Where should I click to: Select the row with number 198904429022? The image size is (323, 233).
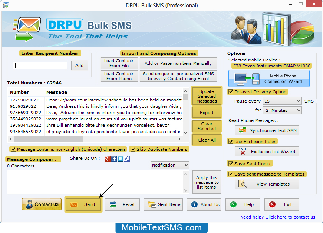pyautogui.click(x=95, y=125)
